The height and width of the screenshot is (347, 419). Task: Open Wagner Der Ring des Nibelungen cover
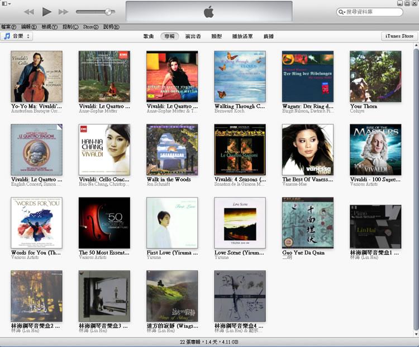(308, 76)
